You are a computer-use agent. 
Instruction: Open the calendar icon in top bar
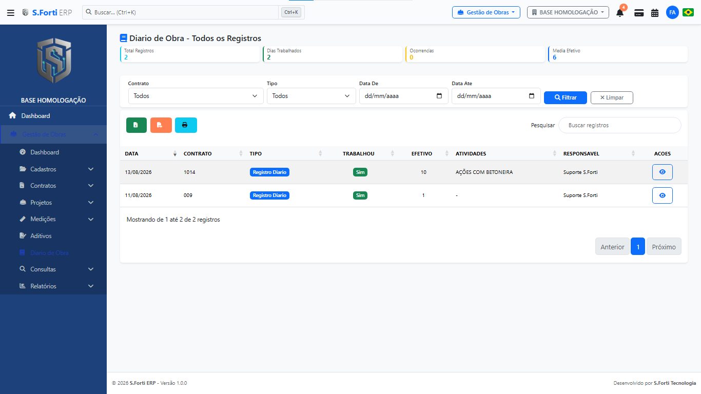655,13
